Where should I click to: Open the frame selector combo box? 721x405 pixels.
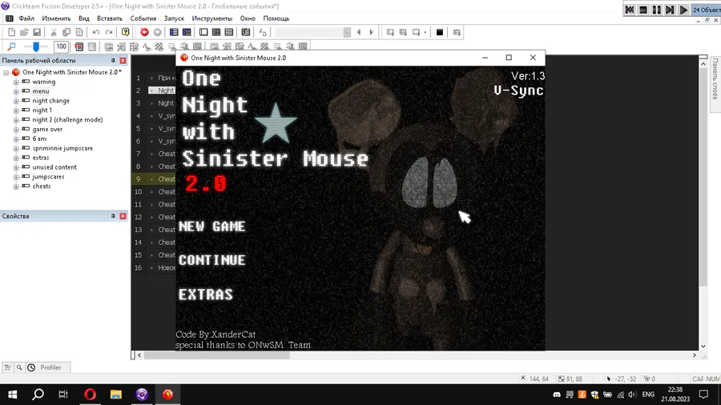(x=313, y=32)
